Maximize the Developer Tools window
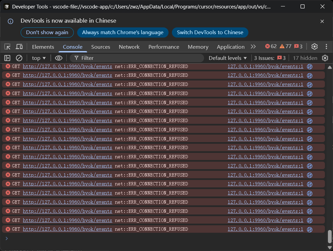Image resolution: width=333 pixels, height=251 pixels. click(303, 6)
